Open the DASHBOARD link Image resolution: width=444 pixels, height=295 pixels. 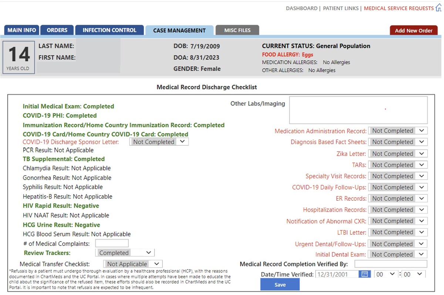coord(302,8)
